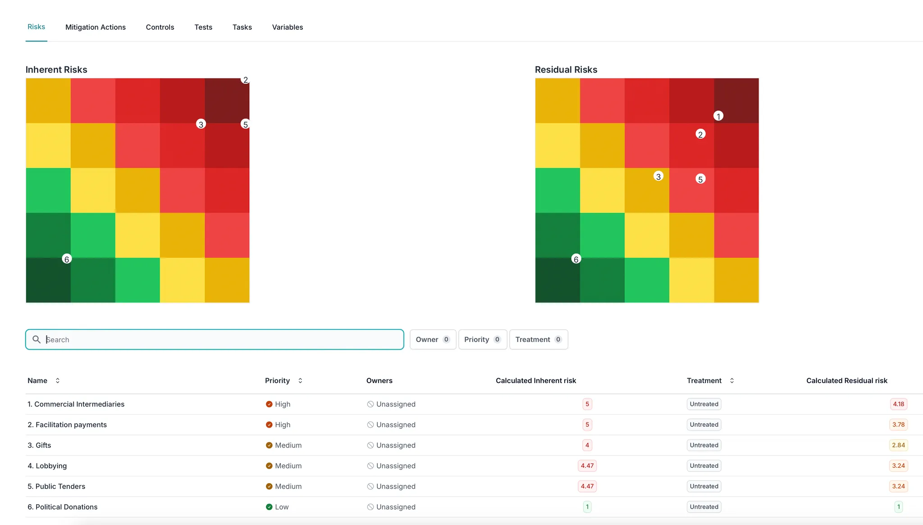Sort the table by Name column
This screenshot has height=525, width=923.
click(x=58, y=381)
